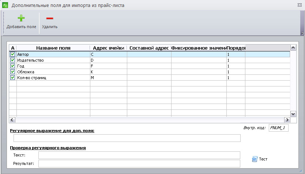
Task: Select the Обложка field name cell
Action: (53, 72)
